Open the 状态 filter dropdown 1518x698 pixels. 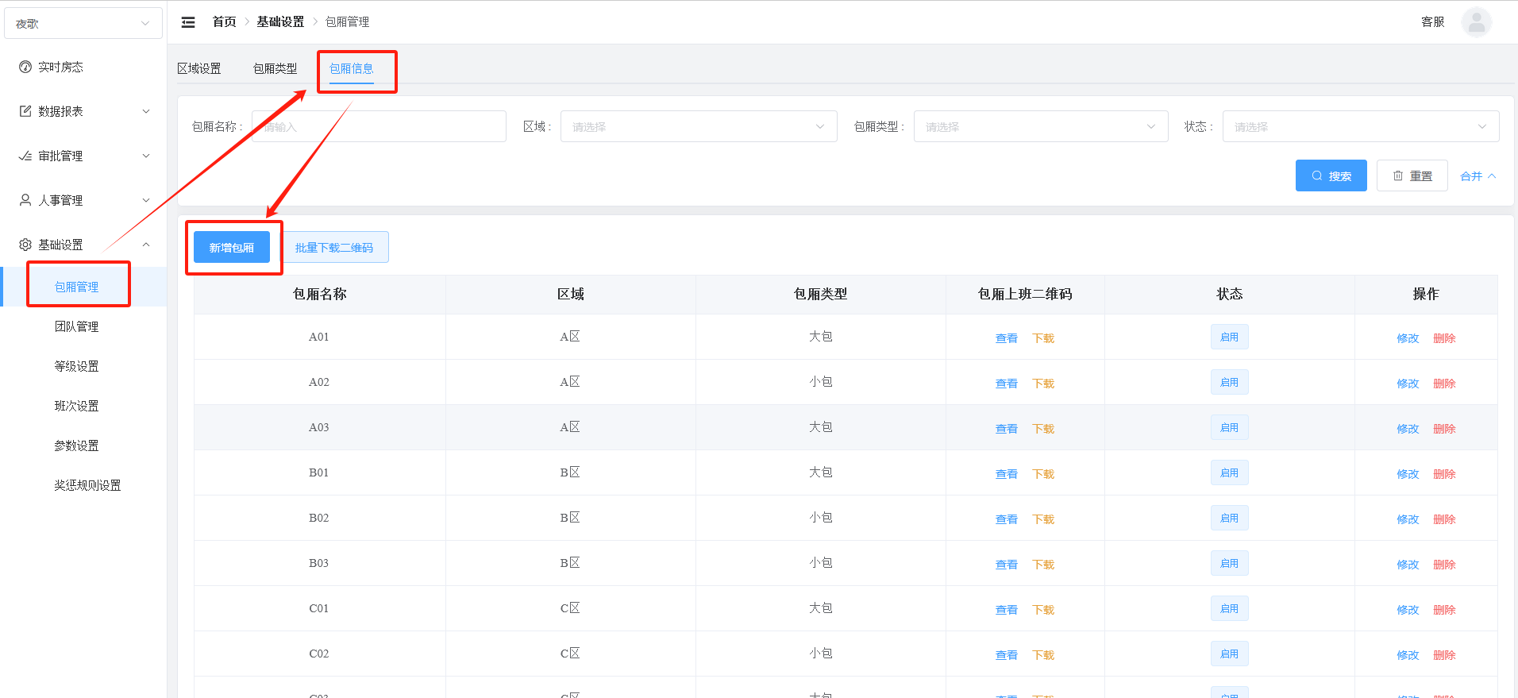(x=1361, y=126)
